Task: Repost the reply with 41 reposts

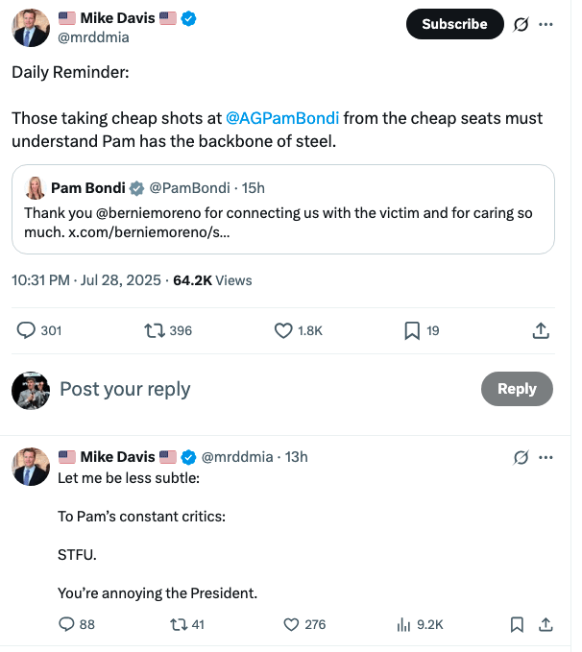Action: (174, 624)
